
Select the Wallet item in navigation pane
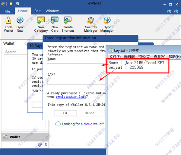tap(25, 137)
